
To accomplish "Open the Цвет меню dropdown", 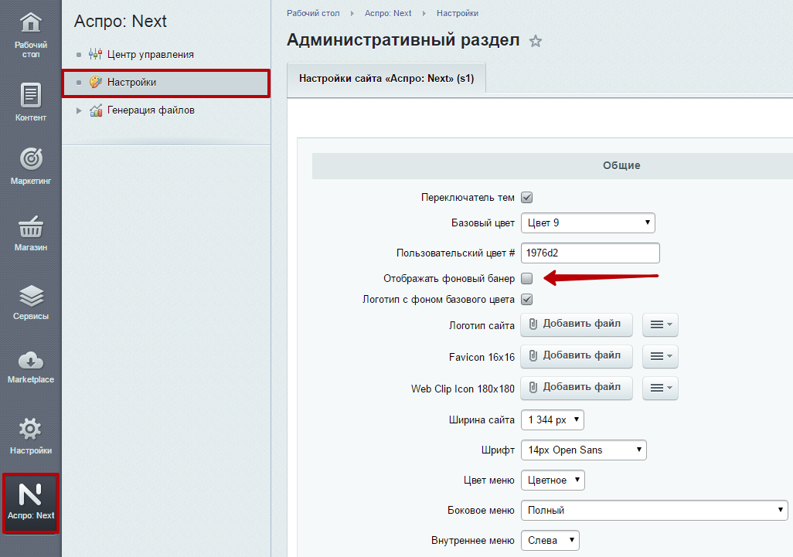I will coord(553,481).
